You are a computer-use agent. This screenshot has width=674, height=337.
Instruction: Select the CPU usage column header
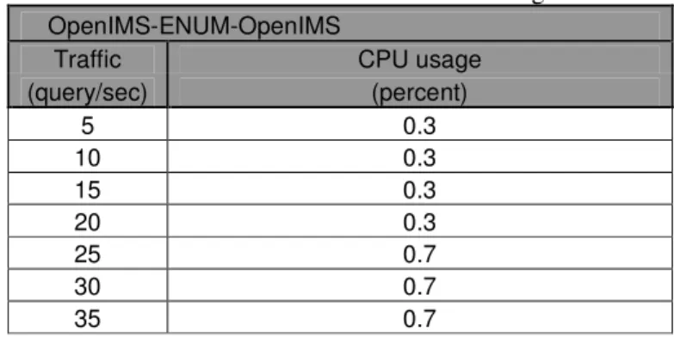click(x=419, y=59)
